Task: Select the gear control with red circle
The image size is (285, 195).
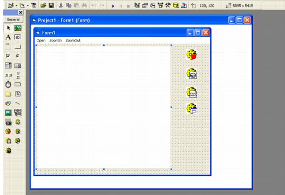Action: click(x=192, y=54)
